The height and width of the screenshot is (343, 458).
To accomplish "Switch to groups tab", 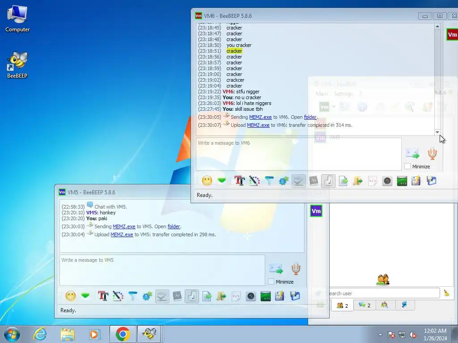I will point(384,305).
